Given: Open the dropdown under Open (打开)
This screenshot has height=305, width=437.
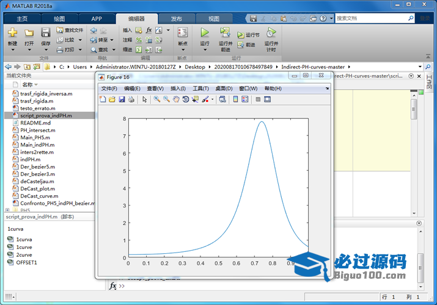Looking at the screenshot, I should point(29,50).
